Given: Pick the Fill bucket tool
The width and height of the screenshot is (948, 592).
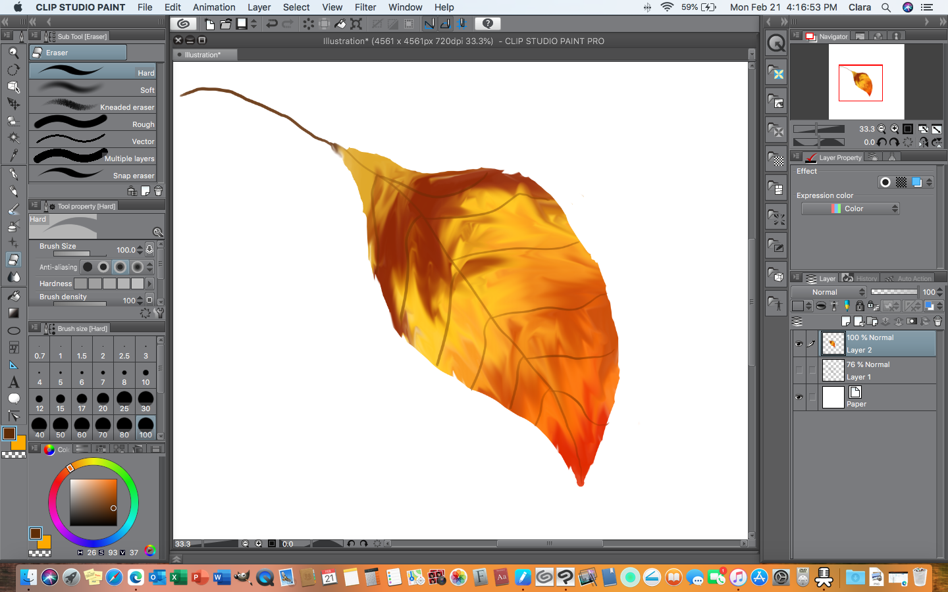Looking at the screenshot, I should coord(13,295).
